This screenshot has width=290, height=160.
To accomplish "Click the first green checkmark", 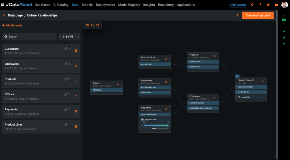I will tap(284, 31).
